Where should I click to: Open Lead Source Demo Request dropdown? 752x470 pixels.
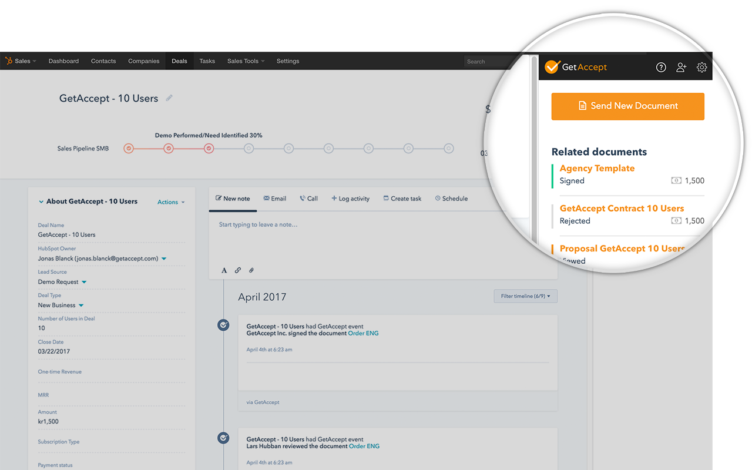click(84, 282)
